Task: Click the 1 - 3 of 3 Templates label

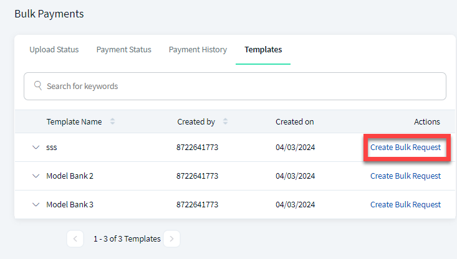Action: pos(127,239)
